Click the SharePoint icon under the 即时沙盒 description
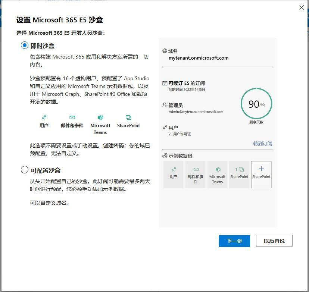Screen dimensions: 309x292 (128, 117)
